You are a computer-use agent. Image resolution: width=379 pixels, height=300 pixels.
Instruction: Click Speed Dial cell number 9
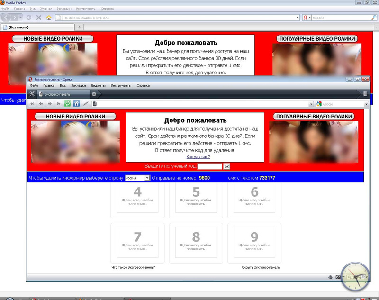254,242
